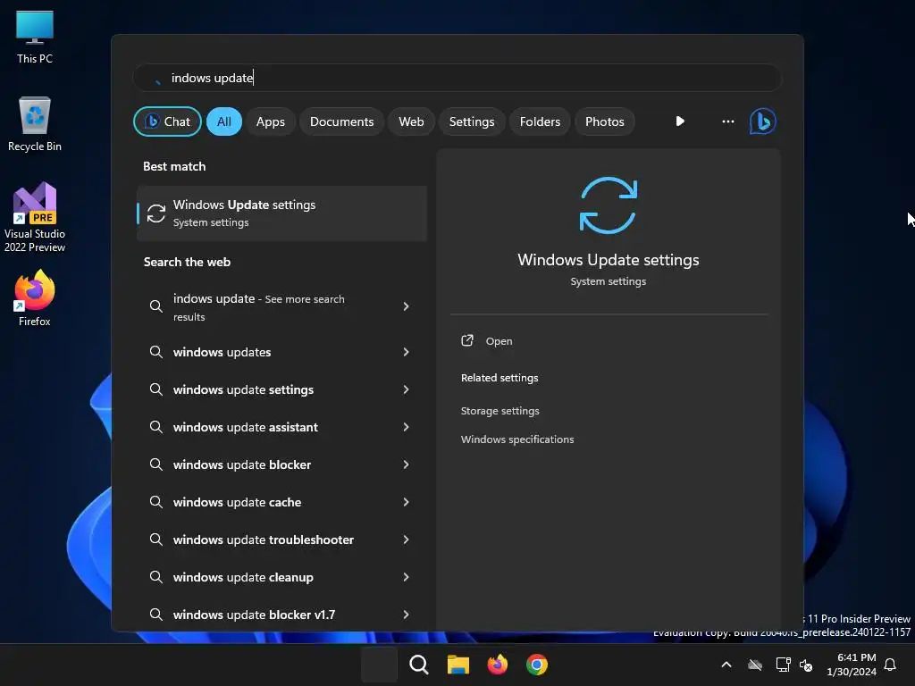This screenshot has height=686, width=915.
Task: Click the magnifier icon beside 'windows update assistant'
Action: 155,427
